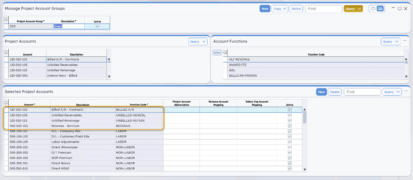Select AWARD FEE function code

[316, 65]
